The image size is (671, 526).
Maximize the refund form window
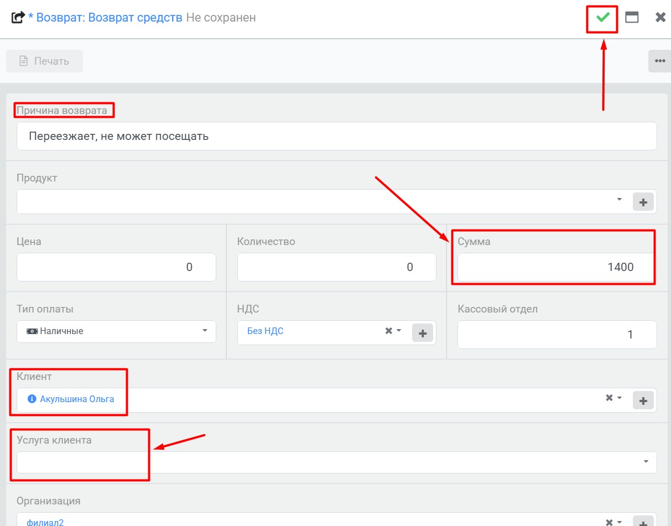(x=632, y=17)
